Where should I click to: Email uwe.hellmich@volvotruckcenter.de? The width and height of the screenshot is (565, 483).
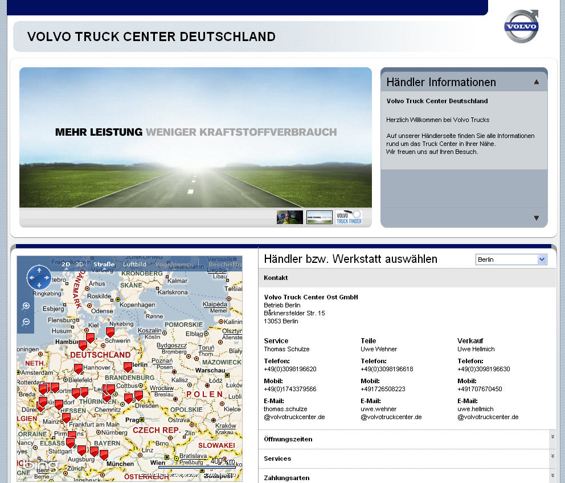pos(488,413)
